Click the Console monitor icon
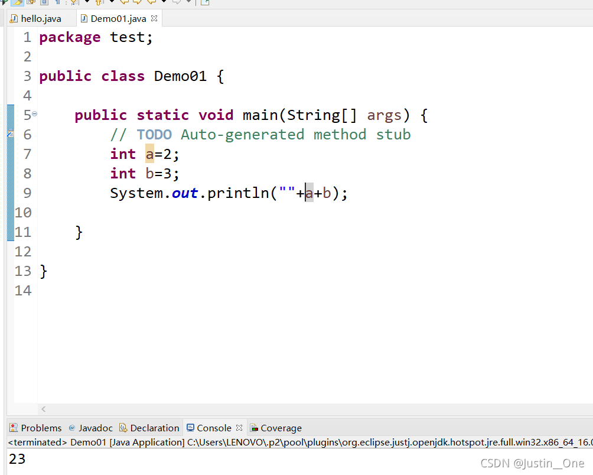 point(190,428)
